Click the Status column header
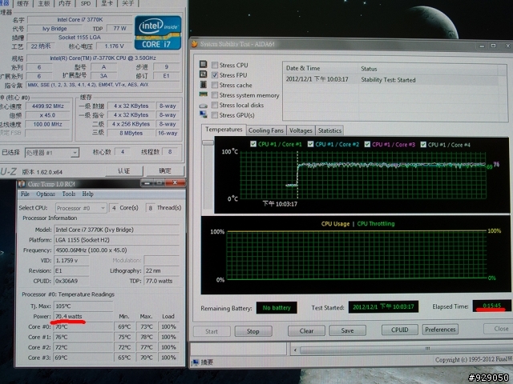The height and width of the screenshot is (384, 513). click(x=428, y=69)
